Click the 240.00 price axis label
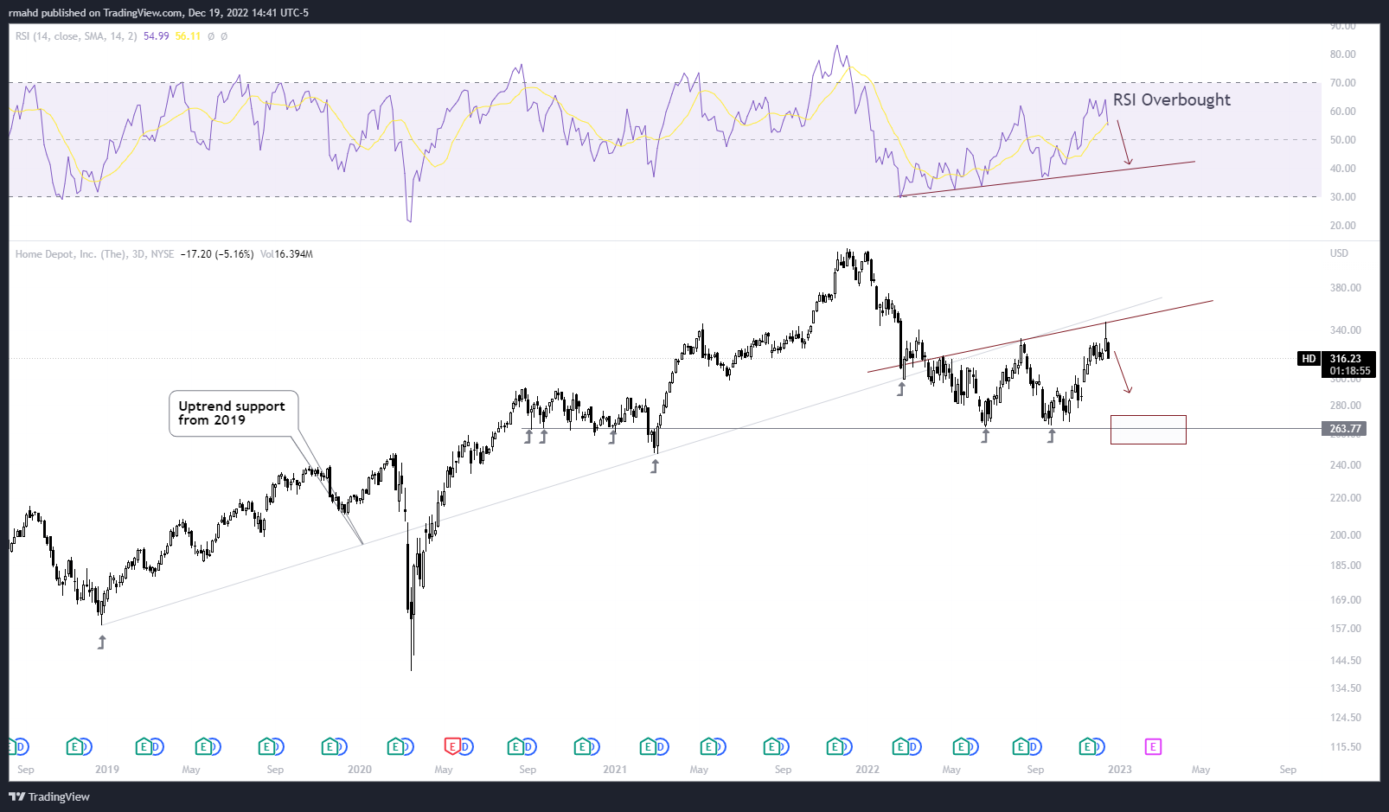 [1346, 465]
